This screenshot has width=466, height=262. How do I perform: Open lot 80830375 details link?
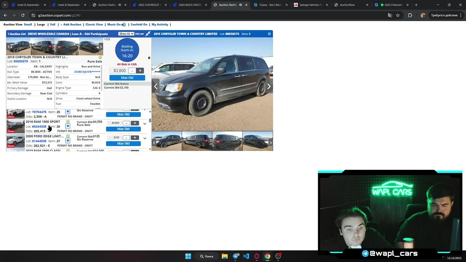(21, 61)
